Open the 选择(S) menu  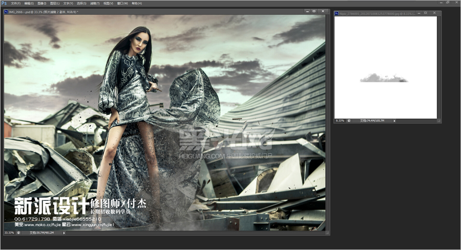coord(81,3)
